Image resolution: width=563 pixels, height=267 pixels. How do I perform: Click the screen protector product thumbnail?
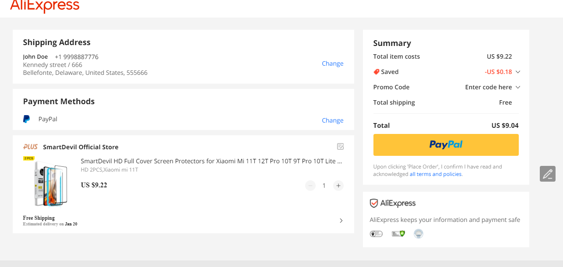(46, 181)
